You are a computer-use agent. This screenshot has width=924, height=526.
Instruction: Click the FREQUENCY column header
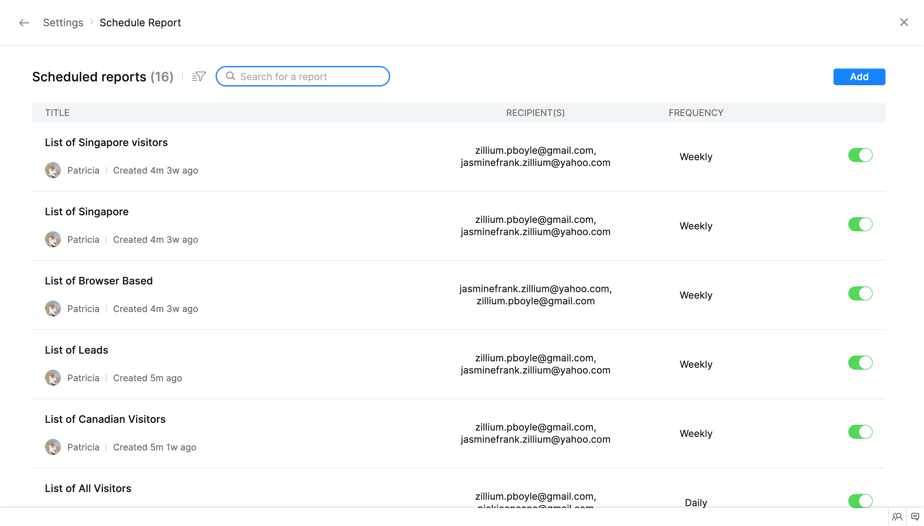tap(695, 113)
